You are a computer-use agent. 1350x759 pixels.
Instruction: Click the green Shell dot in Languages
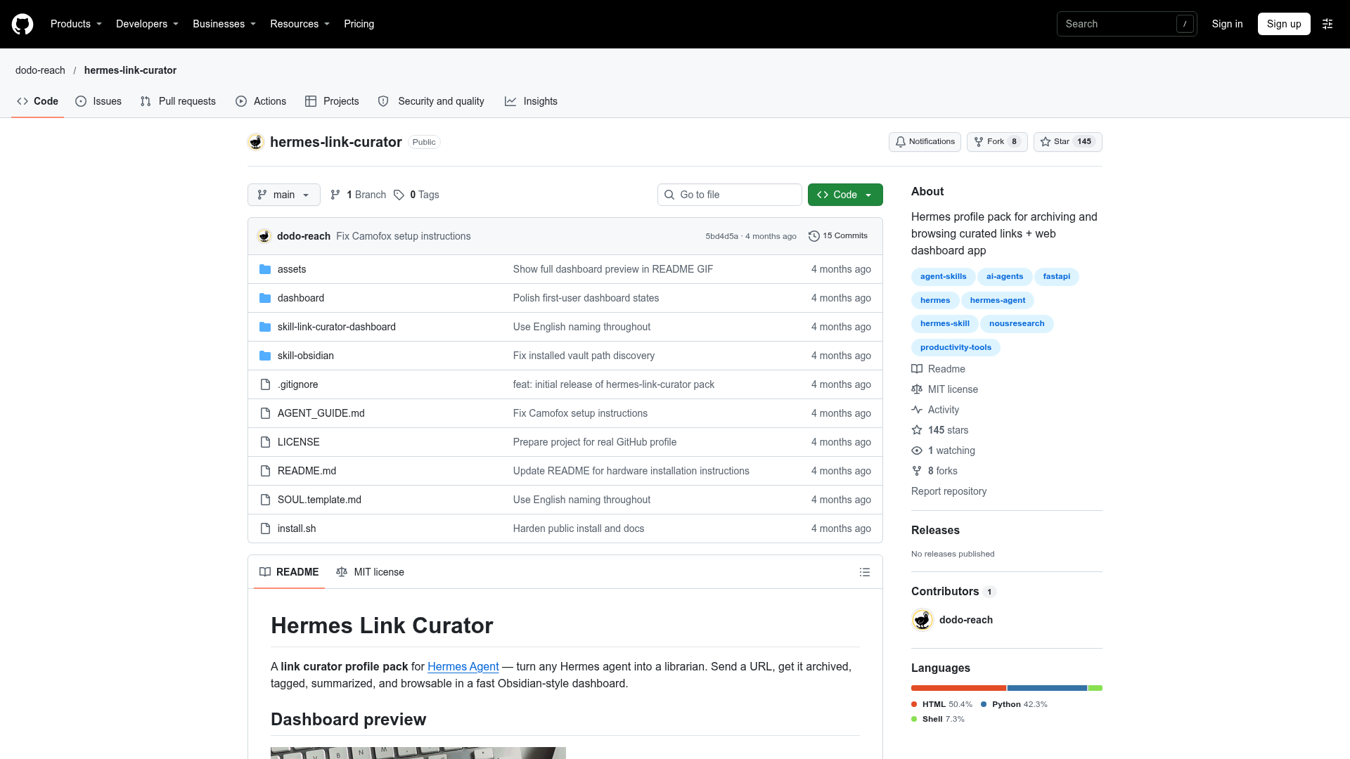click(x=914, y=719)
